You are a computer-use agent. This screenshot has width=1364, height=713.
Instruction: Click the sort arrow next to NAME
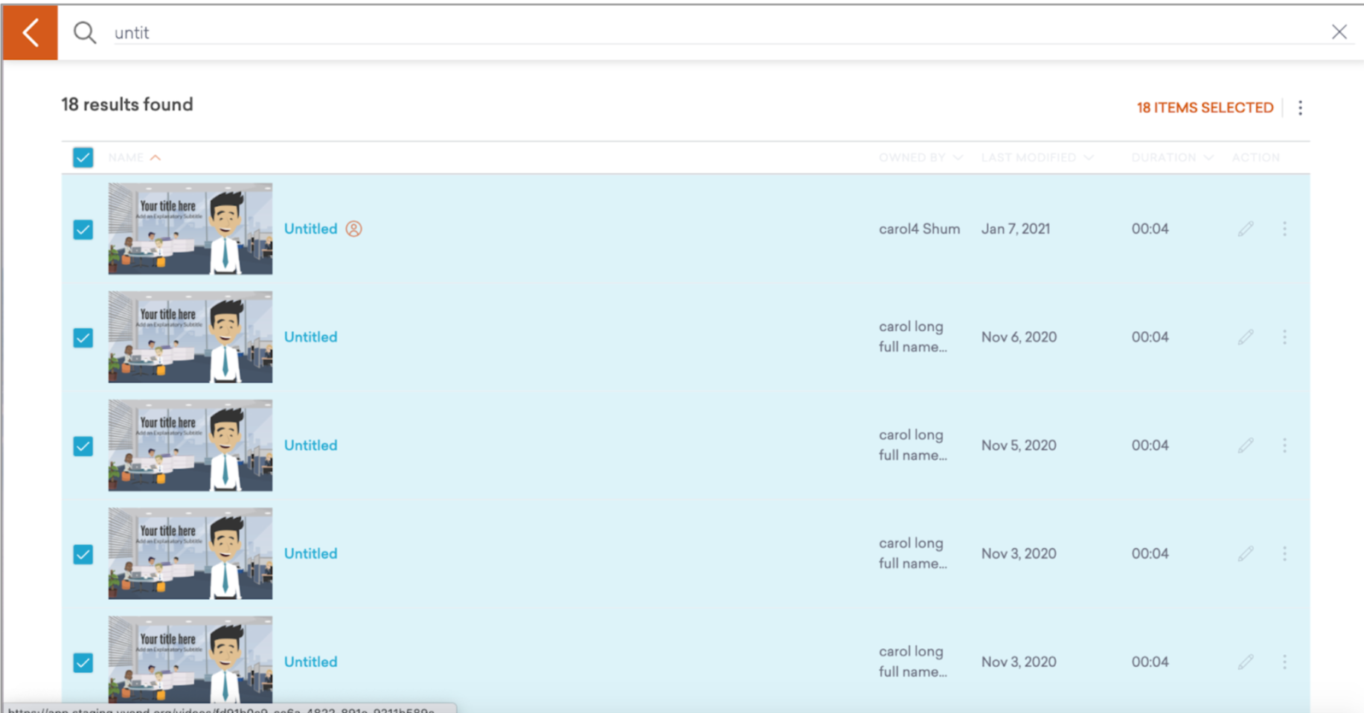[x=156, y=157]
